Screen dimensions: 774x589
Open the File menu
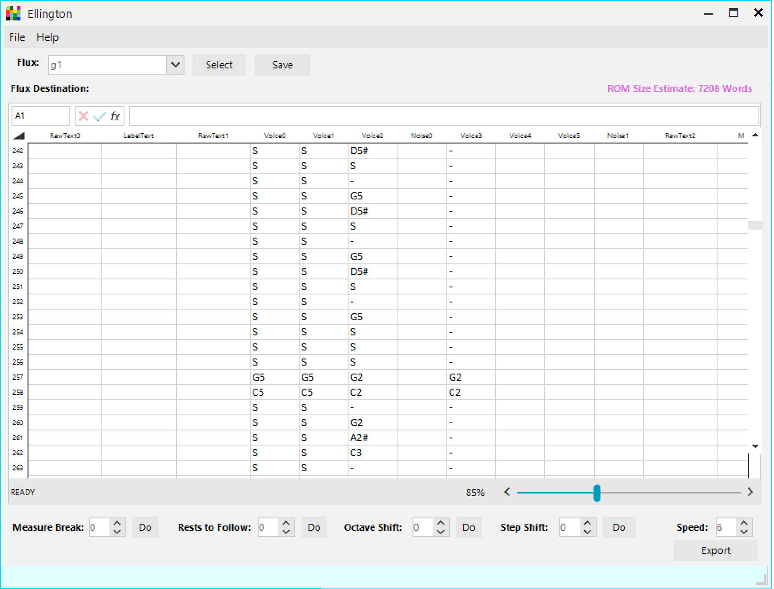point(17,37)
